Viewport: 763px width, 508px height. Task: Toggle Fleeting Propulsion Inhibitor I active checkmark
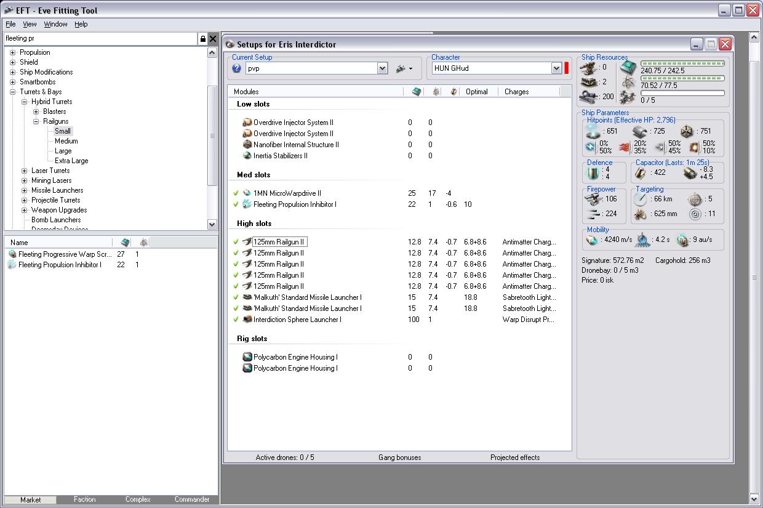click(x=236, y=204)
